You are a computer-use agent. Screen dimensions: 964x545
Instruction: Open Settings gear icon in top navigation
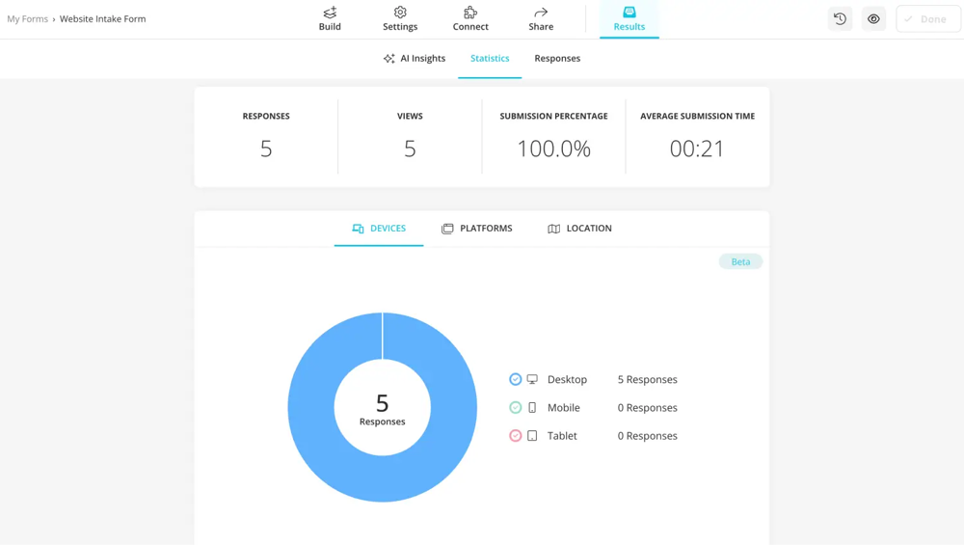point(400,13)
